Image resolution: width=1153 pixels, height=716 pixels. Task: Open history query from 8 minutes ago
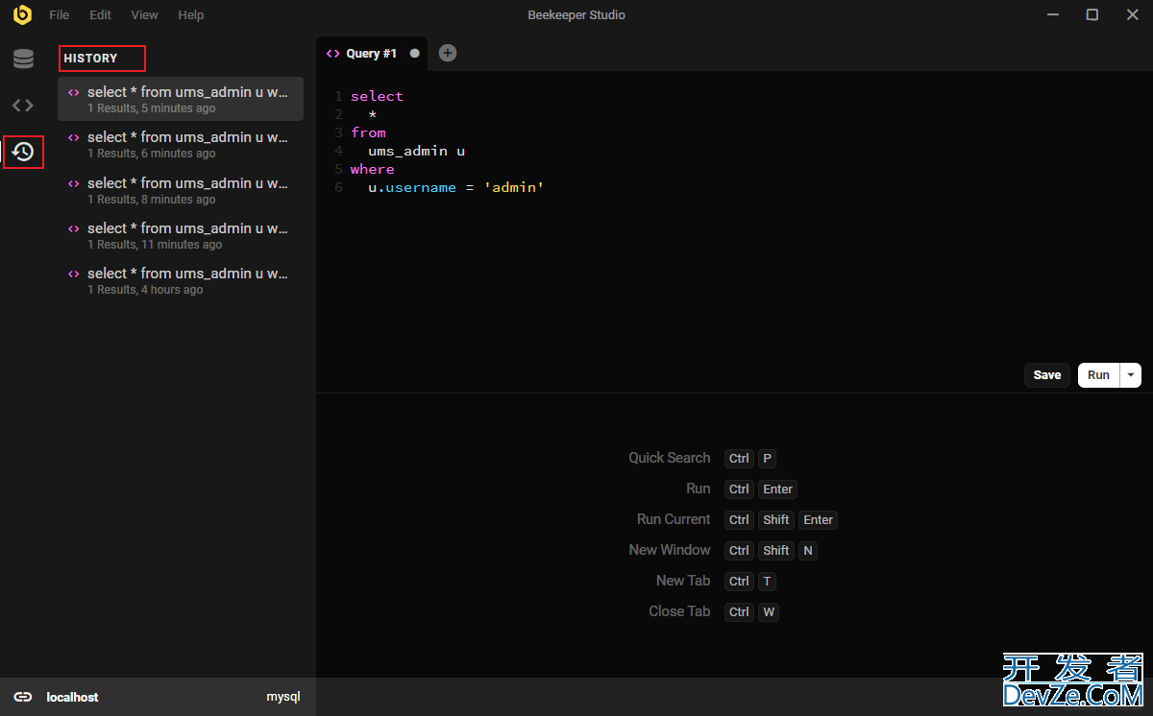(x=181, y=190)
